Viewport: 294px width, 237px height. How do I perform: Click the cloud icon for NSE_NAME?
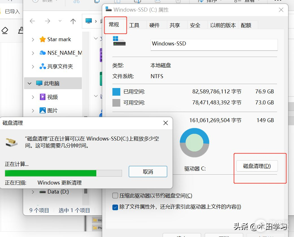coord(43,53)
